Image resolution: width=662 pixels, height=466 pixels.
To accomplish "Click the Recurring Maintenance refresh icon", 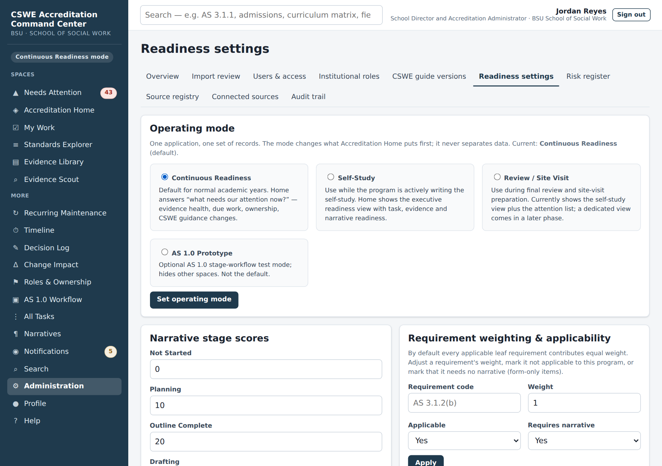I will click(16, 213).
